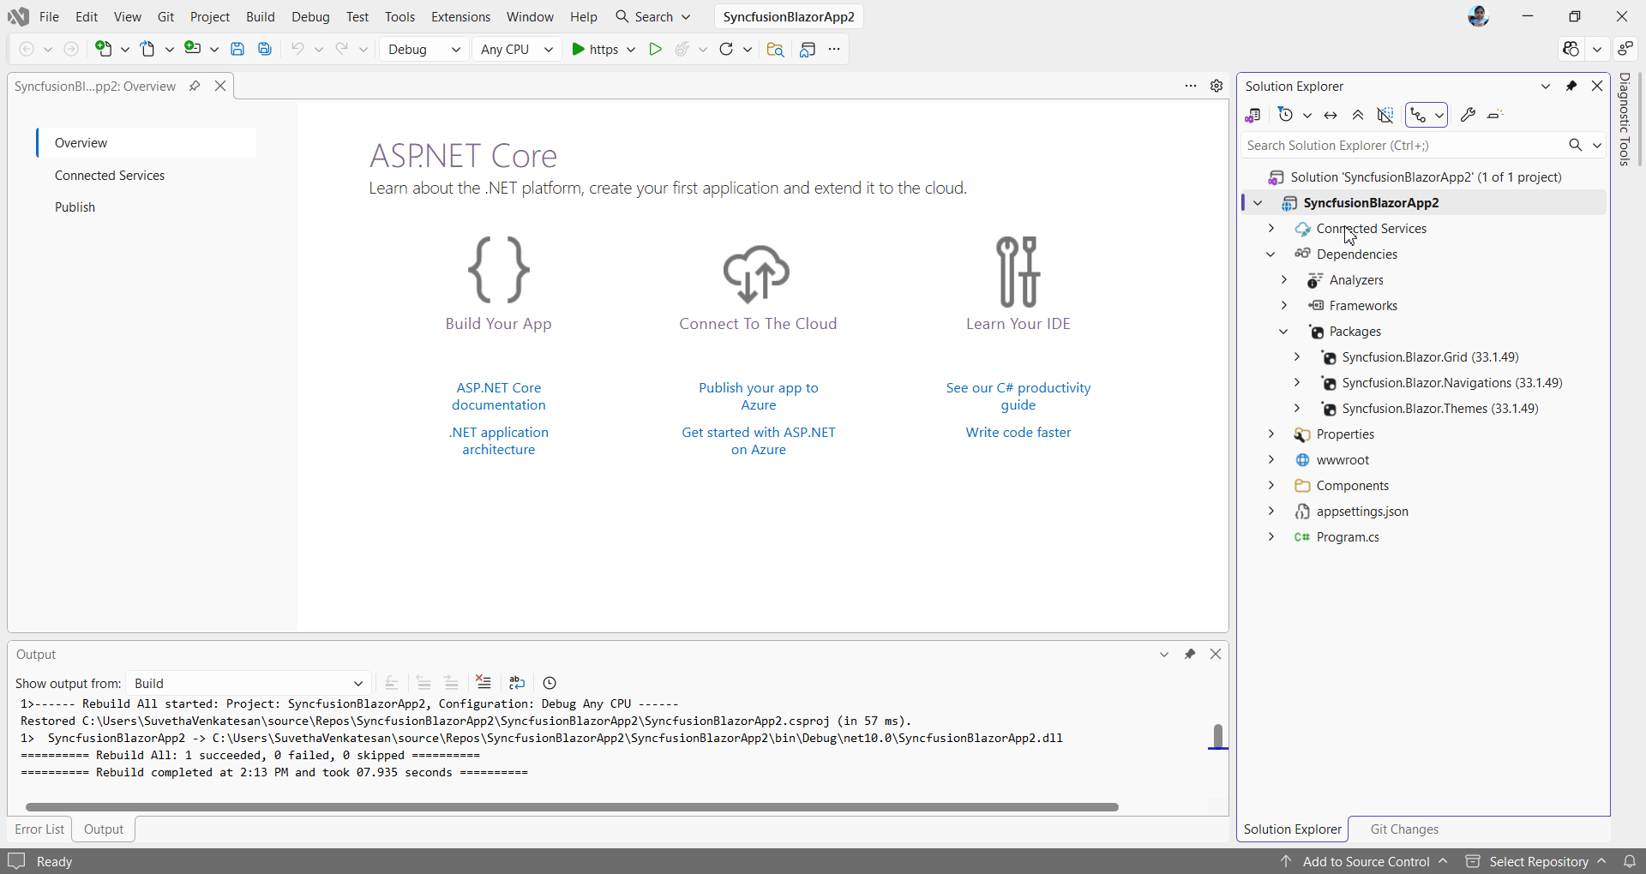Click the Undo arrow icon

(297, 49)
